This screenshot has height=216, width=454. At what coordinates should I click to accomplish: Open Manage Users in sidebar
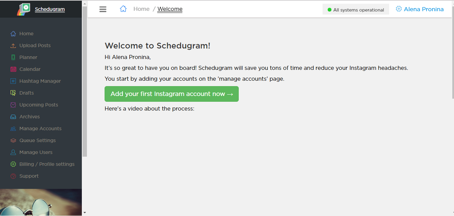pos(36,152)
